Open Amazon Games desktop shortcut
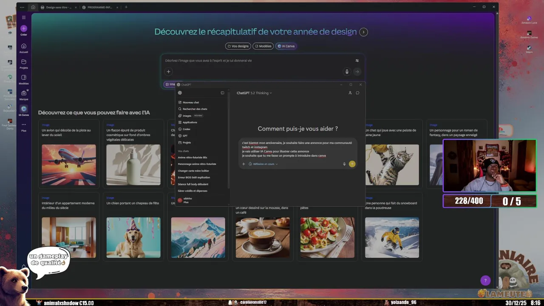544x306 pixels. pyautogui.click(x=529, y=35)
